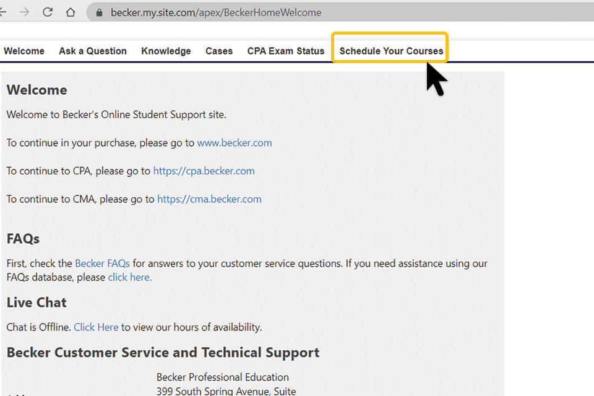Screen dimensions: 594x396
Task: Open the https://cpa.becker.com link
Action: 204,171
